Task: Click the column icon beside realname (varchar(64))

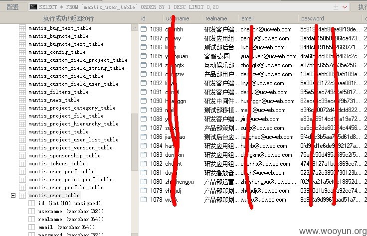Action: [x=31, y=219]
